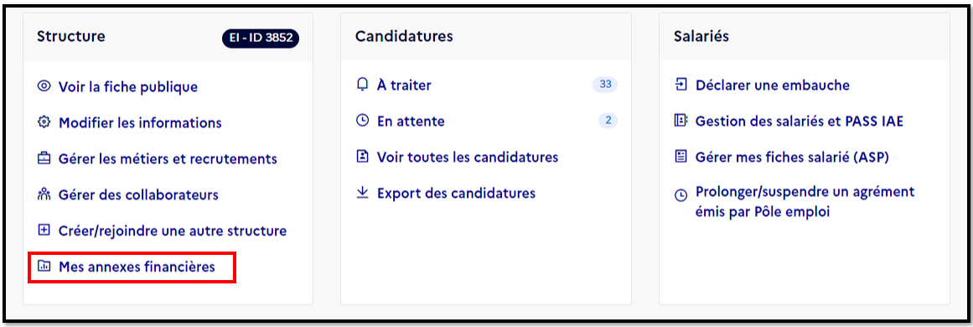Screen dimensions: 973x327
Task: Click the chart icon beside Mes annexes financières
Action: click(44, 267)
